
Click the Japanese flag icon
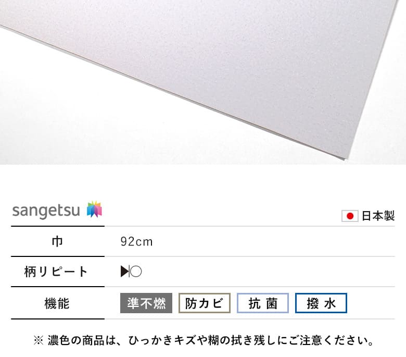point(350,216)
